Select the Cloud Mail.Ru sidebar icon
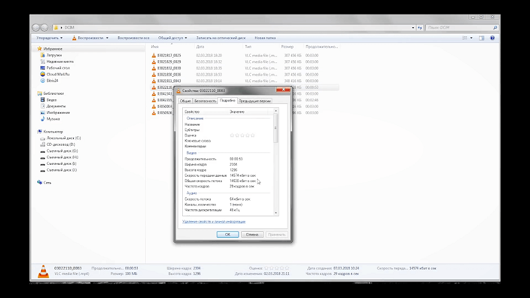Viewport: 530px width, 298px height. point(42,74)
